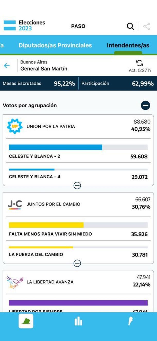Tap the La Libertad Avanza eagle logo
This screenshot has height=341, width=157.
(x=15, y=282)
